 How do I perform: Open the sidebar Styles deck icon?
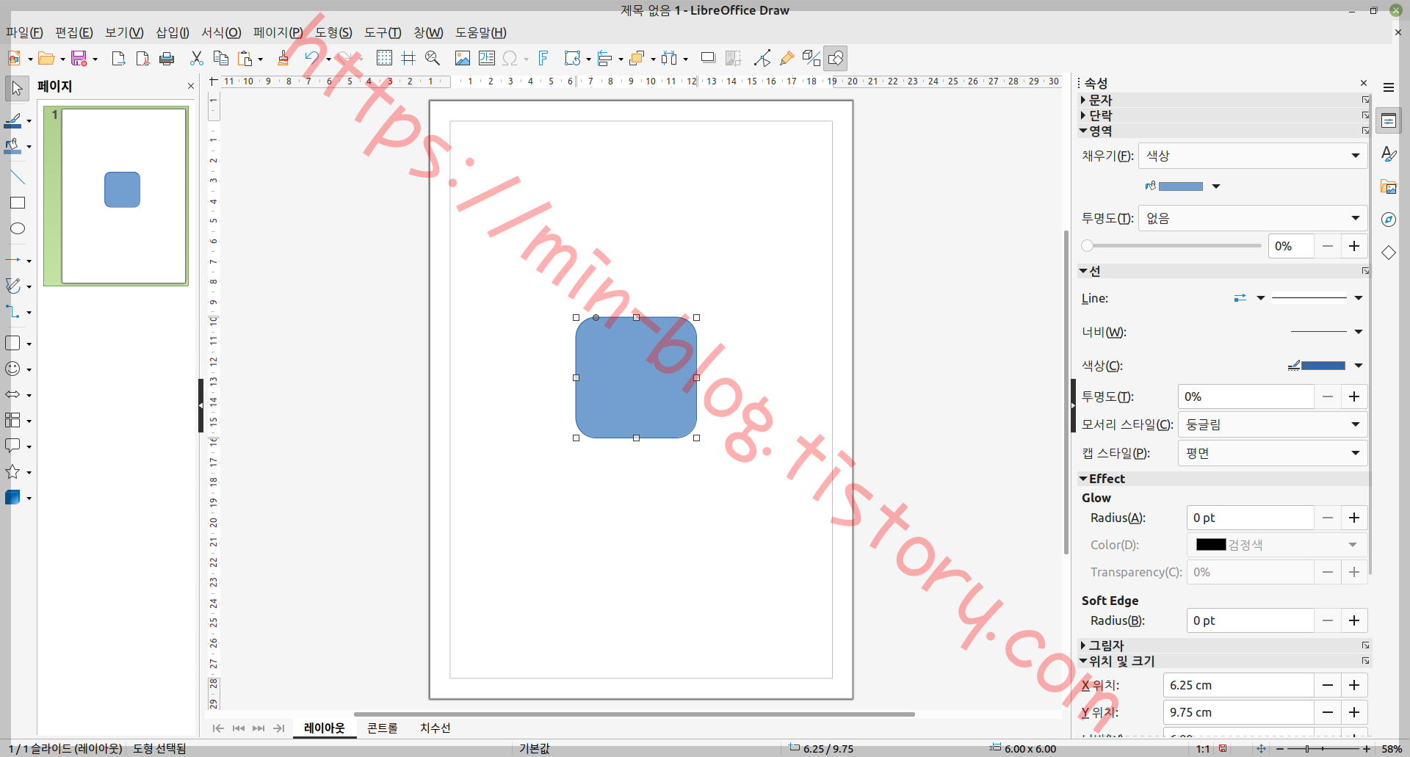pyautogui.click(x=1389, y=153)
